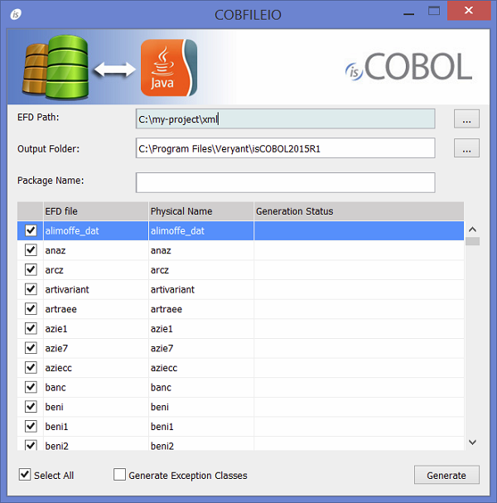This screenshot has height=503, width=497.
Task: Click the isCOBOL logo in the banner
Action: tap(408, 67)
